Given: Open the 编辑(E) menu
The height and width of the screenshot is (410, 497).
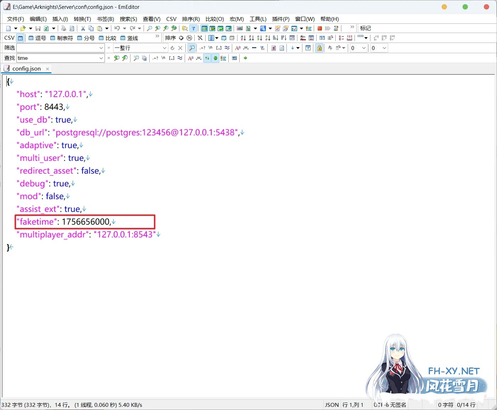Looking at the screenshot, I should 38,19.
